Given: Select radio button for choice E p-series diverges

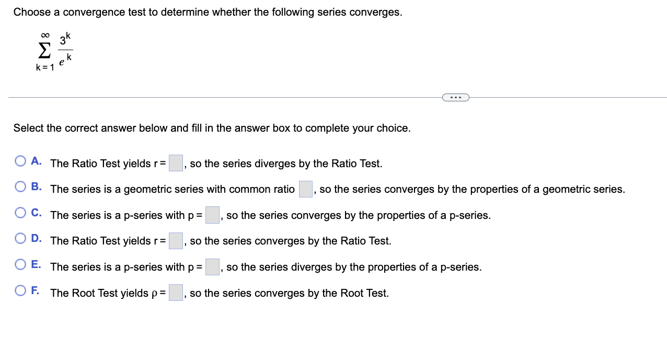Looking at the screenshot, I should [x=20, y=264].
